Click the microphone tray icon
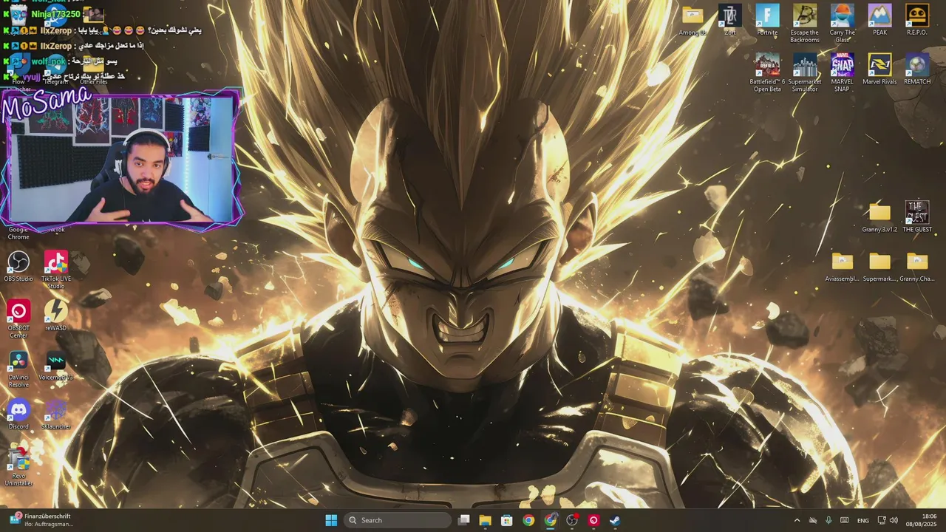The image size is (946, 532). pos(828,520)
